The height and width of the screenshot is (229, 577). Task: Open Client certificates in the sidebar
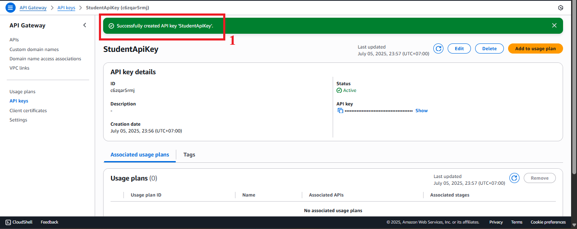click(x=28, y=110)
